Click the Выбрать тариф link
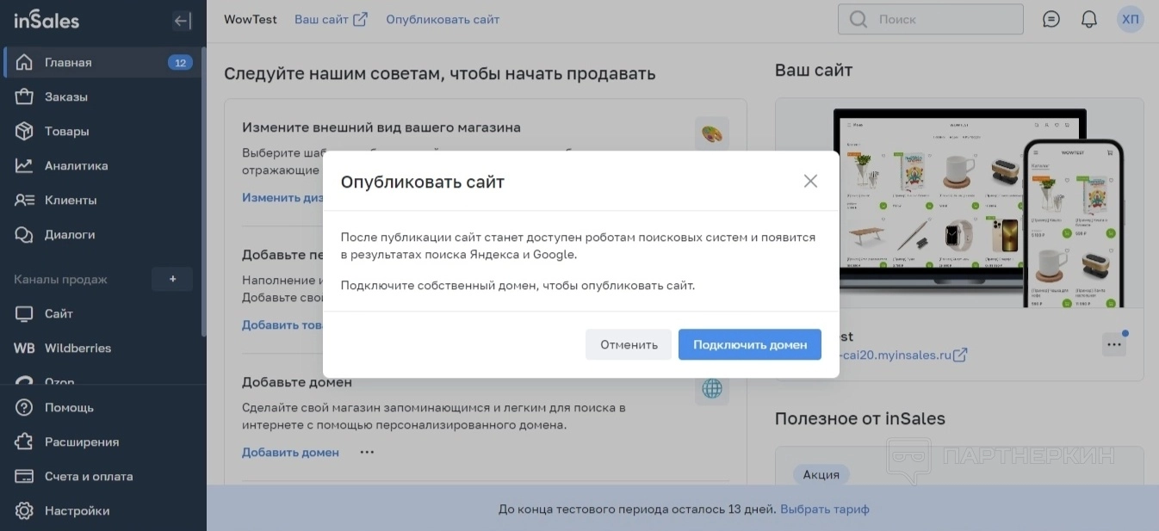Image resolution: width=1159 pixels, height=531 pixels. [x=825, y=509]
